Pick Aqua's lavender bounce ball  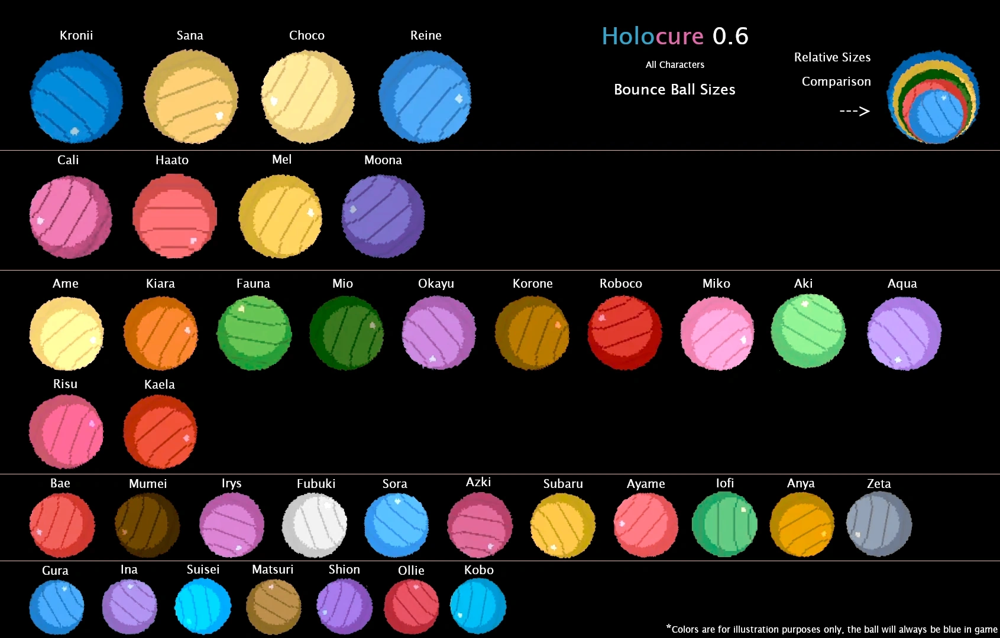[x=904, y=334]
